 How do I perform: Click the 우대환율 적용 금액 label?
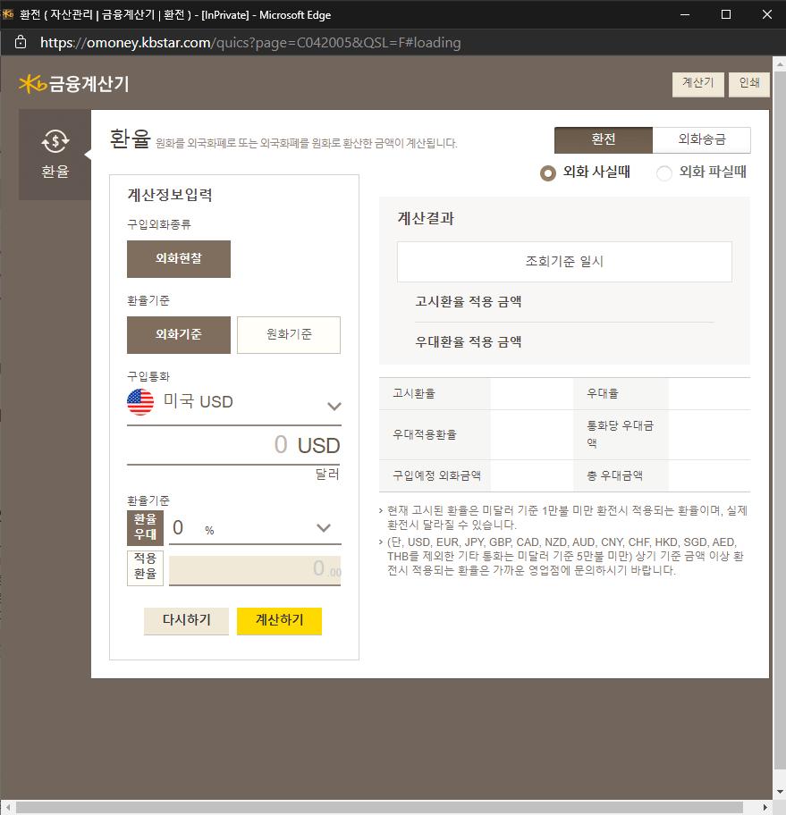click(x=469, y=342)
